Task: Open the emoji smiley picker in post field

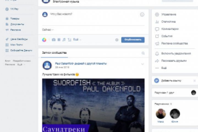Action: (x=142, y=15)
